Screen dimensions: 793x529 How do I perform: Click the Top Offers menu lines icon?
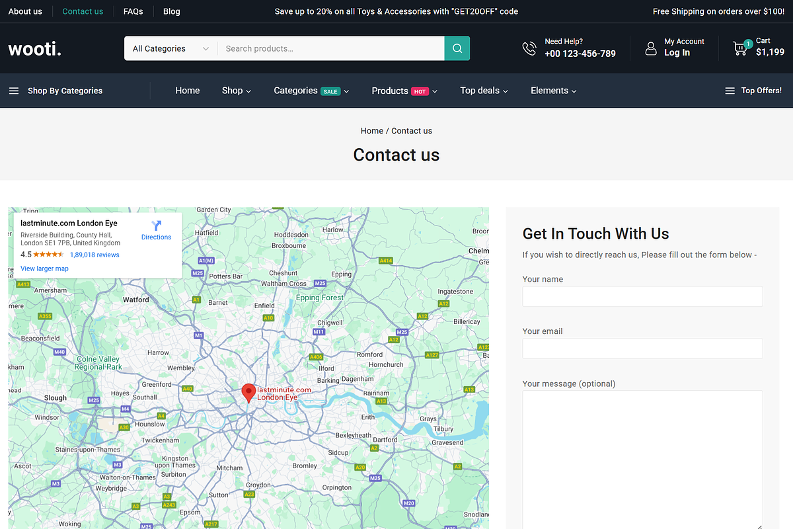tap(730, 91)
